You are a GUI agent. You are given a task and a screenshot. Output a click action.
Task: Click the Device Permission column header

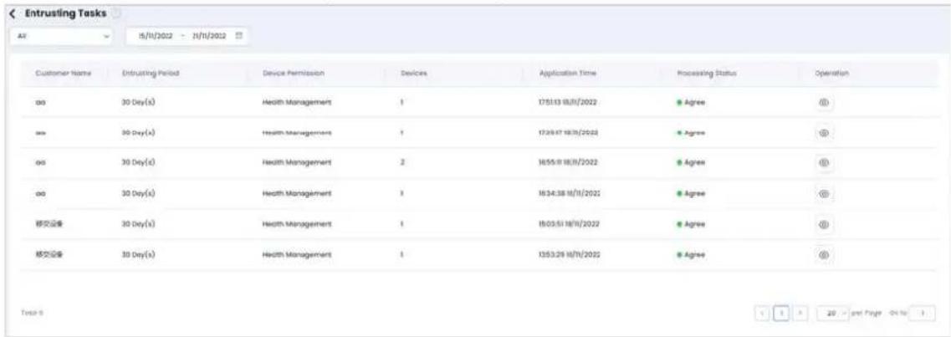294,74
